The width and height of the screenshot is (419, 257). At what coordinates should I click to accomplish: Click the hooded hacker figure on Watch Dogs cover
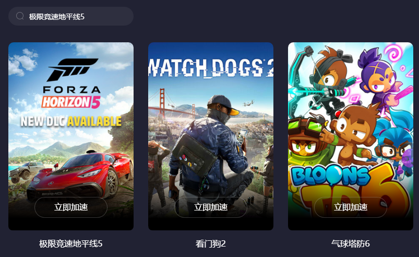(x=211, y=150)
